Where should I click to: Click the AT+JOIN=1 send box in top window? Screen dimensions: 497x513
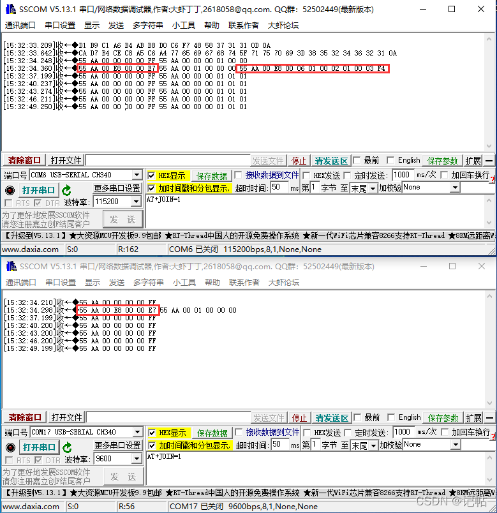coord(316,211)
